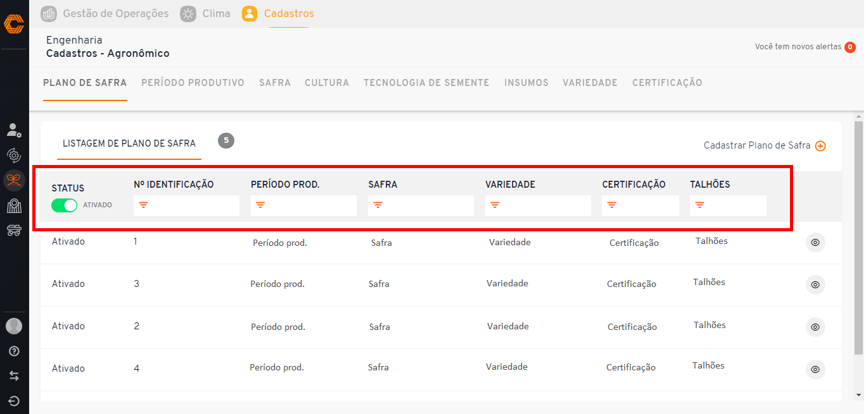Viewport: 866px width, 414px height.
Task: Open the field map pin sidebar icon
Action: pos(14,206)
